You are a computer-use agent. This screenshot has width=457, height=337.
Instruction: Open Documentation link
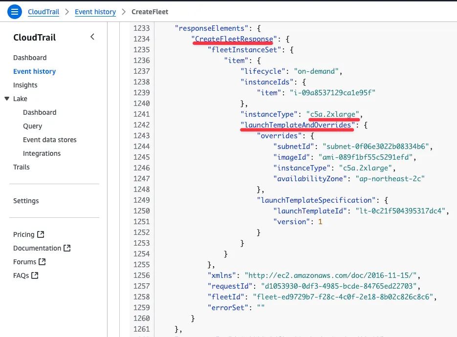click(x=37, y=248)
